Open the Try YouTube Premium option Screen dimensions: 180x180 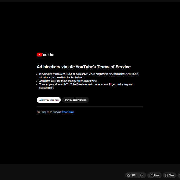tap(75, 100)
